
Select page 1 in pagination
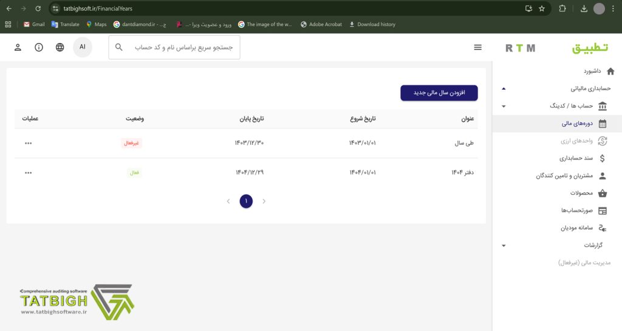tap(246, 201)
